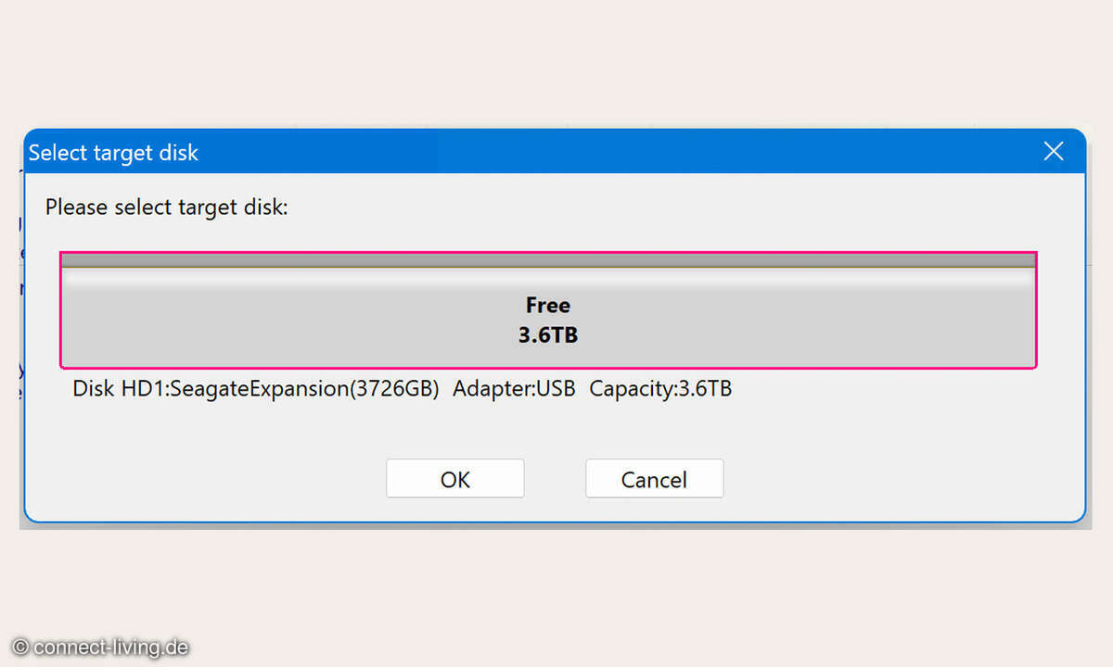Click the "(3726GB)" size in disk label
This screenshot has height=667, width=1113.
(393, 388)
